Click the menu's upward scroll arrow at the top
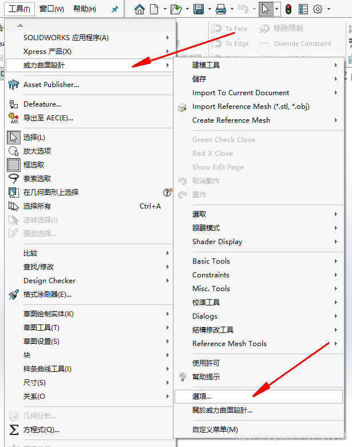Viewport: 352px width, 447px height. pos(20,25)
